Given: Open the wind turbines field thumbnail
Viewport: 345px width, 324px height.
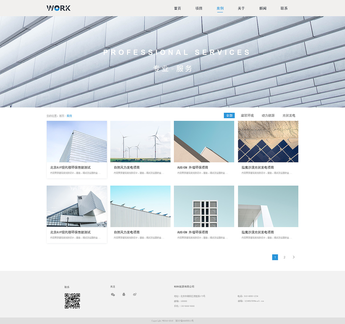Looking at the screenshot, I should (140, 141).
